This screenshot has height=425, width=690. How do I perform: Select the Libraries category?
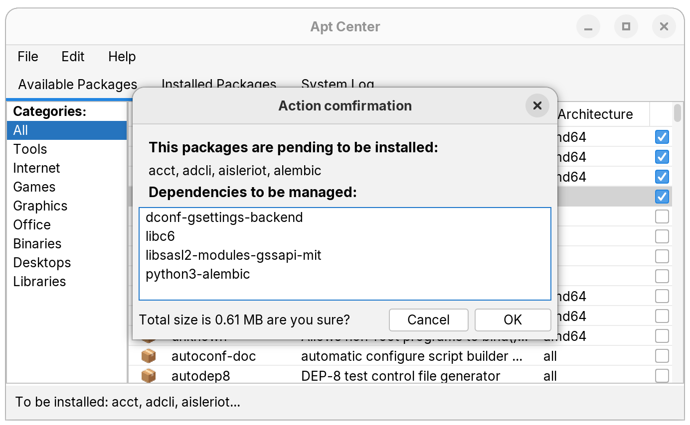tap(39, 281)
